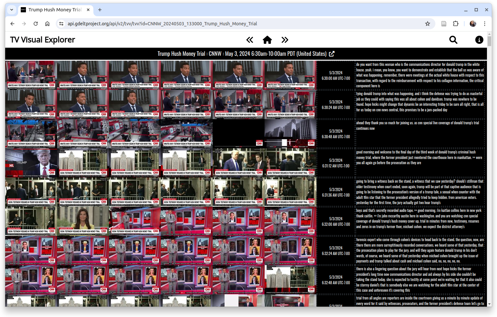Open the Chrome profile avatar
This screenshot has height=317, width=497.
473,24
